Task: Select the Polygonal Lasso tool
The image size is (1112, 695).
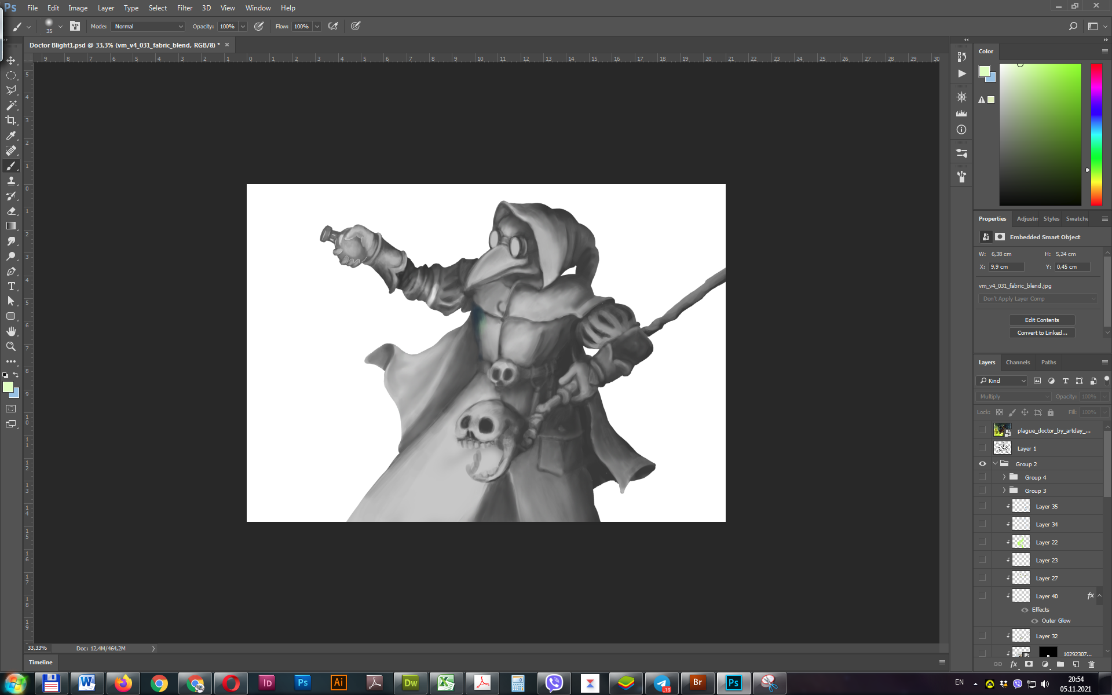Action: (11, 90)
